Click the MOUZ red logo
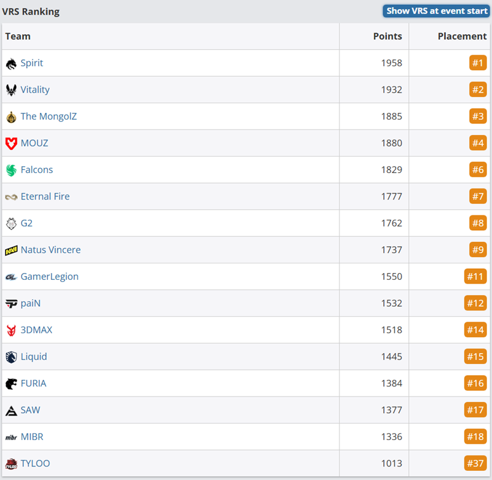 (x=11, y=142)
